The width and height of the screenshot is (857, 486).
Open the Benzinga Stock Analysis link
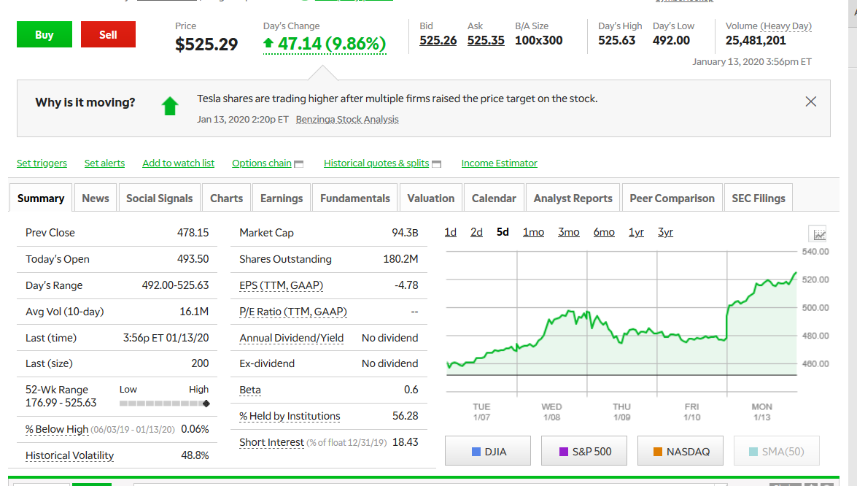pyautogui.click(x=347, y=120)
